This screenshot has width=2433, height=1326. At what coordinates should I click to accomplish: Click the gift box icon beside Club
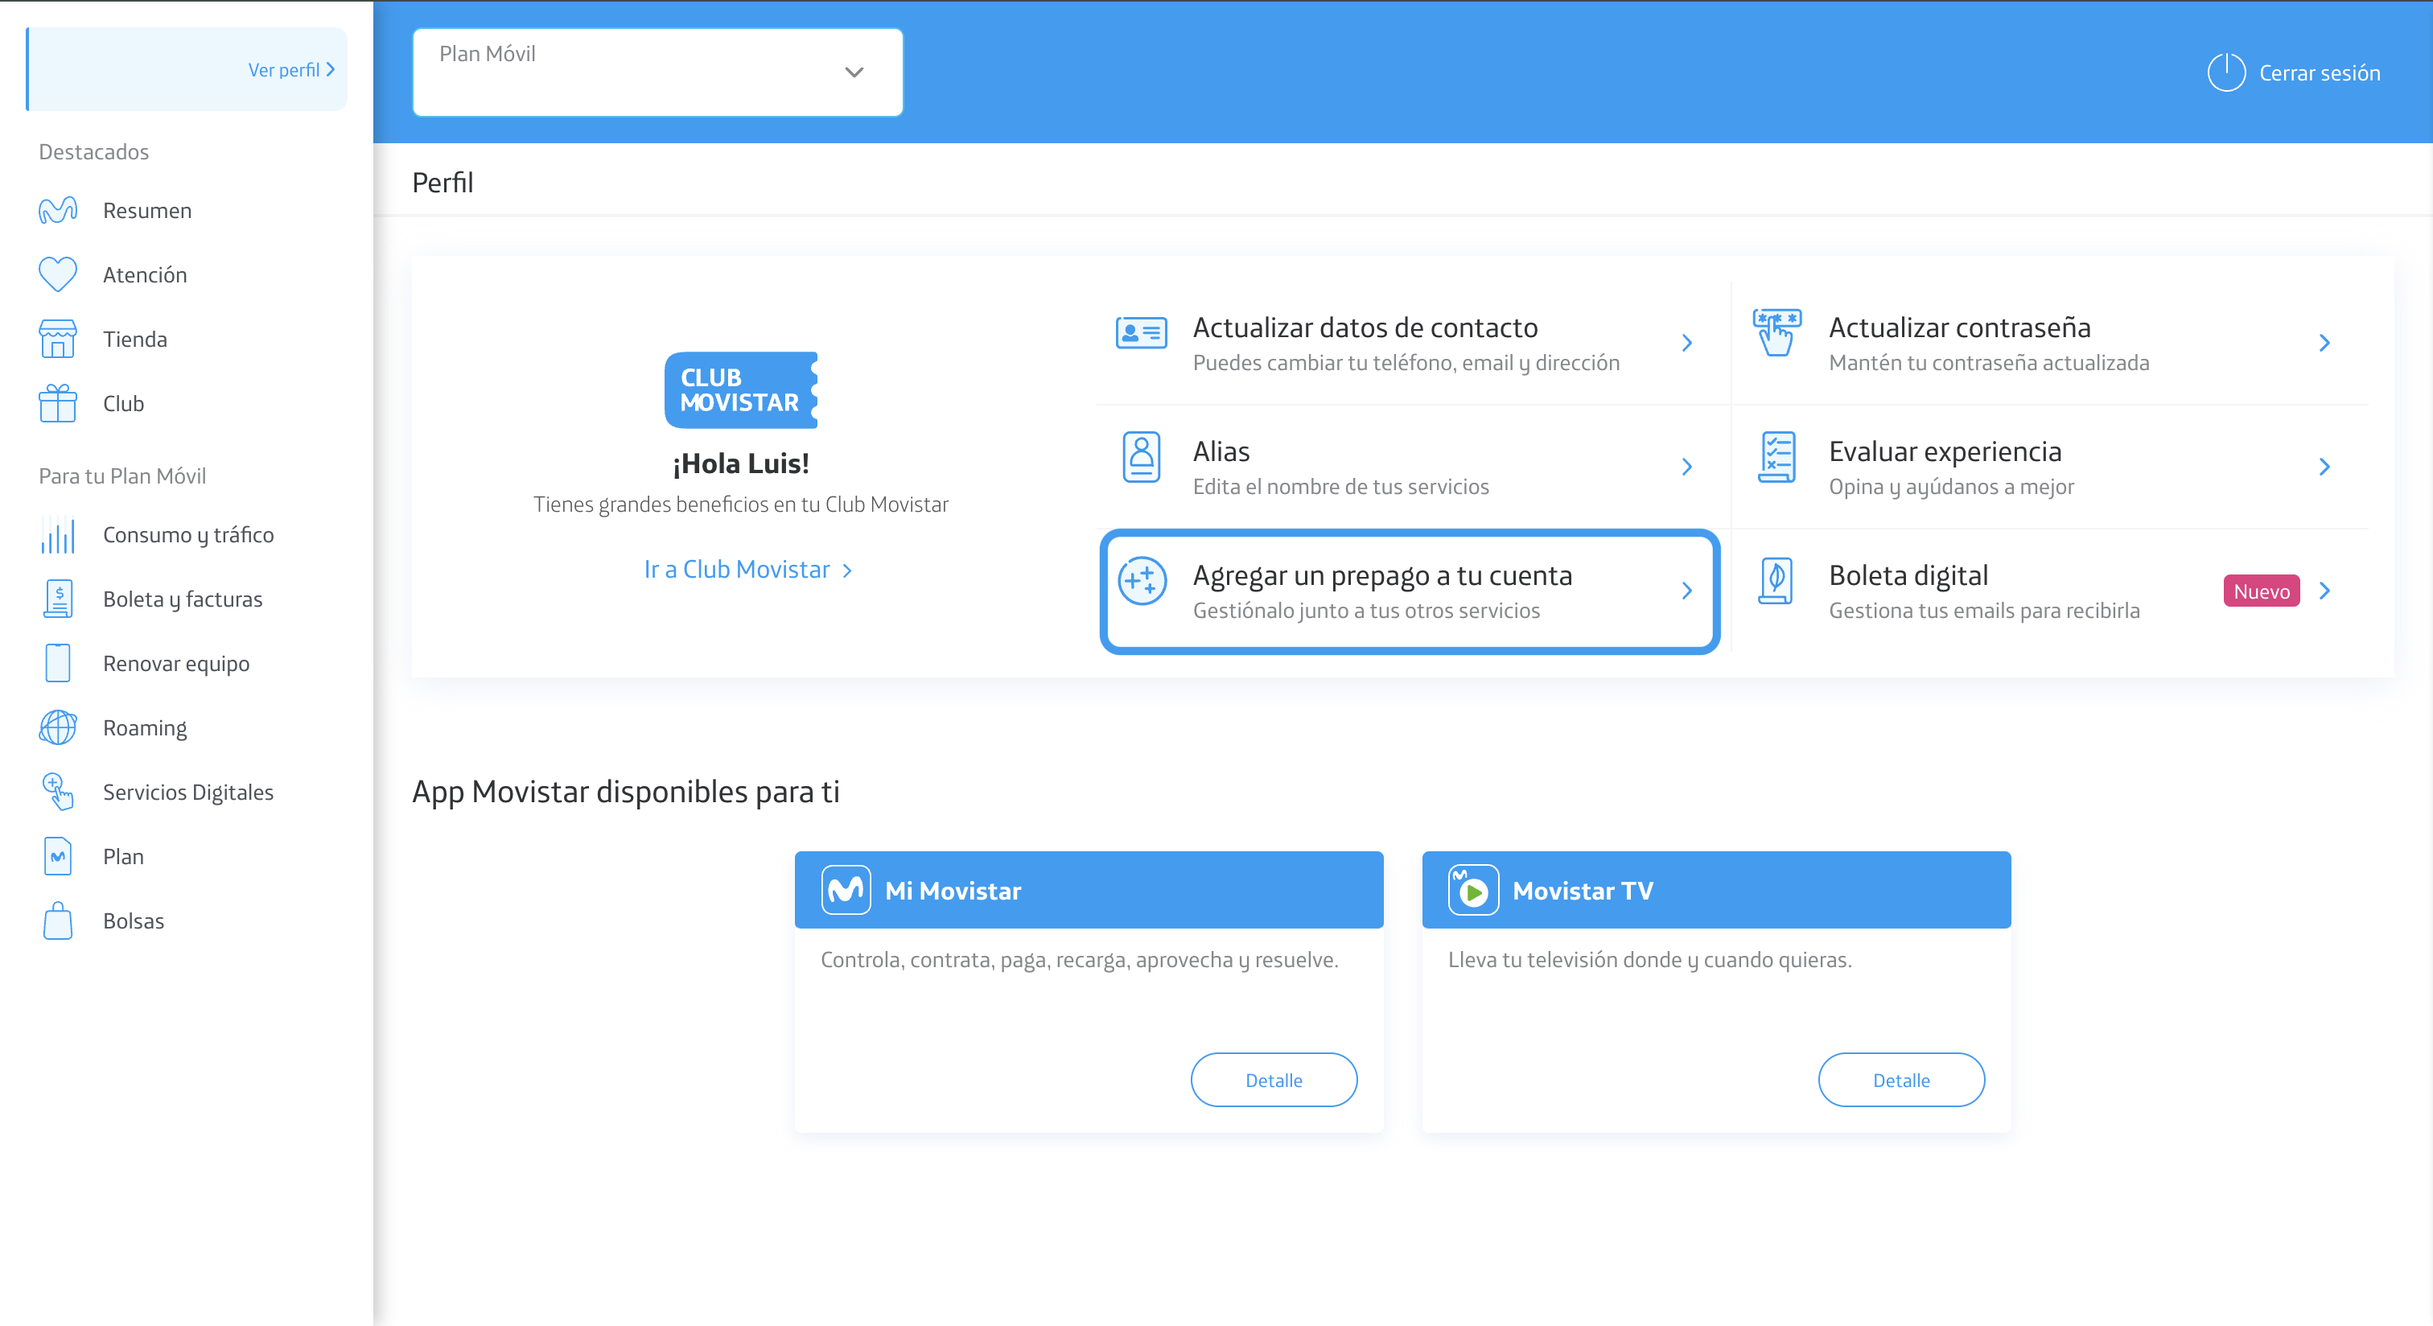tap(58, 403)
